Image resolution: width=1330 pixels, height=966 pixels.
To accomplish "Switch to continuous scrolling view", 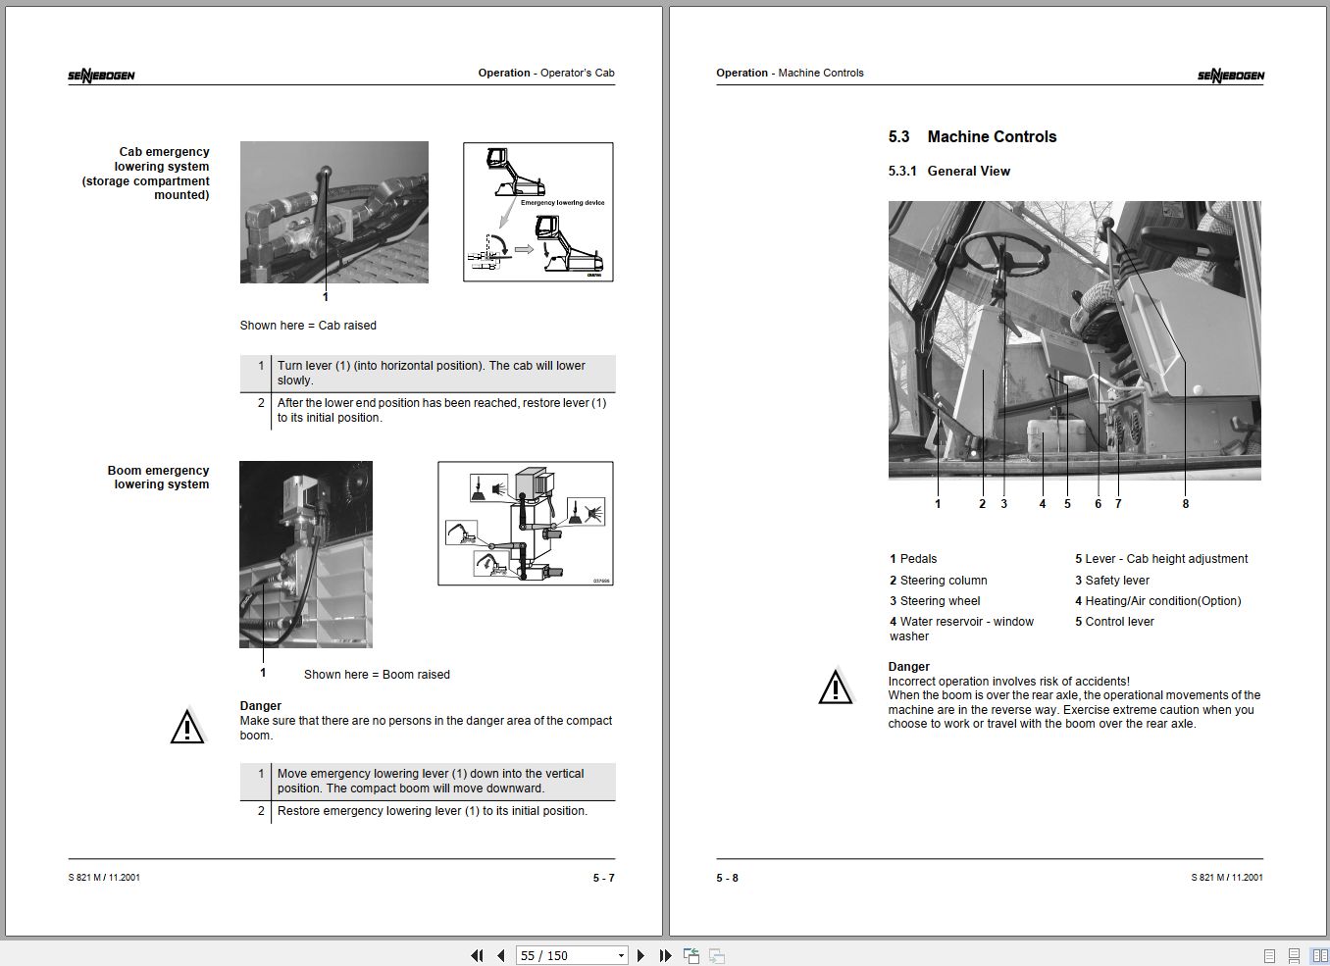I will tap(1296, 955).
